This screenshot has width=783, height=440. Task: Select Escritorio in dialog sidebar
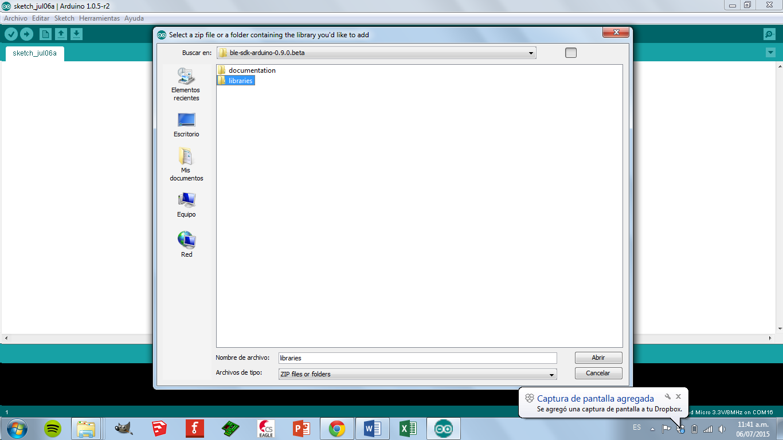coord(186,124)
